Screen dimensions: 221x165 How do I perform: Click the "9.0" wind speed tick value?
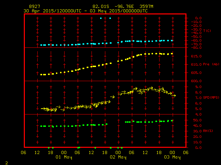pyautogui.click(x=198, y=87)
